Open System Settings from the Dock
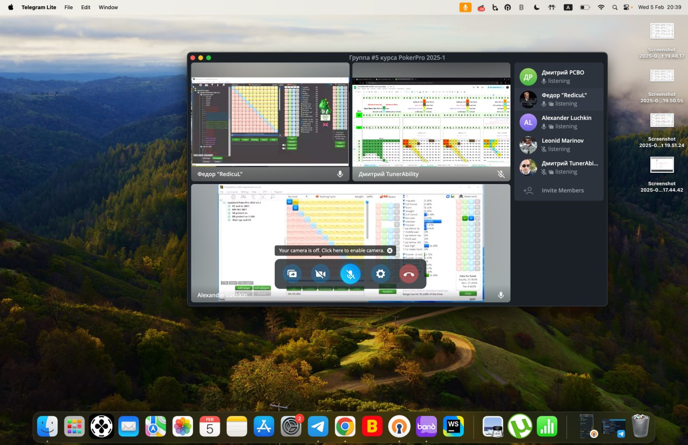Image resolution: width=688 pixels, height=445 pixels. click(x=291, y=427)
